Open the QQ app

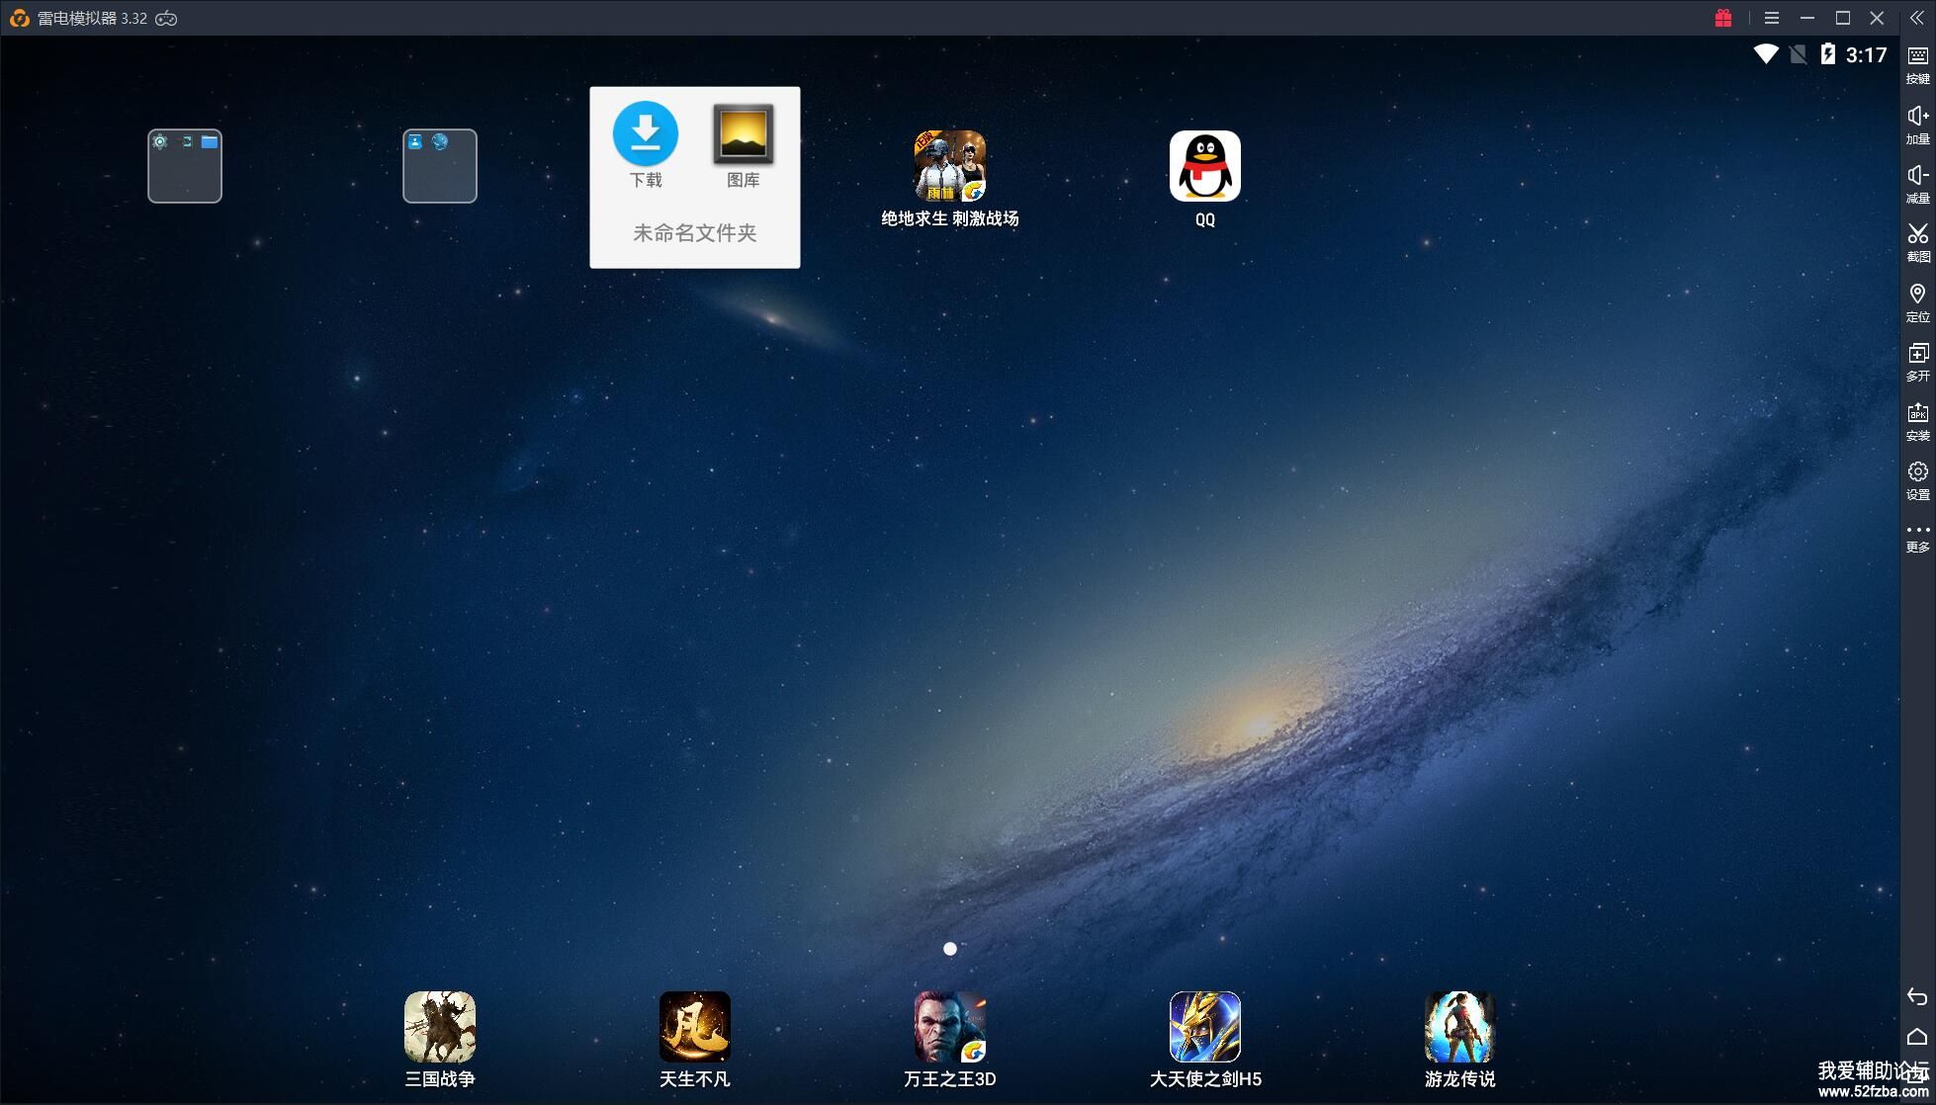[1204, 166]
